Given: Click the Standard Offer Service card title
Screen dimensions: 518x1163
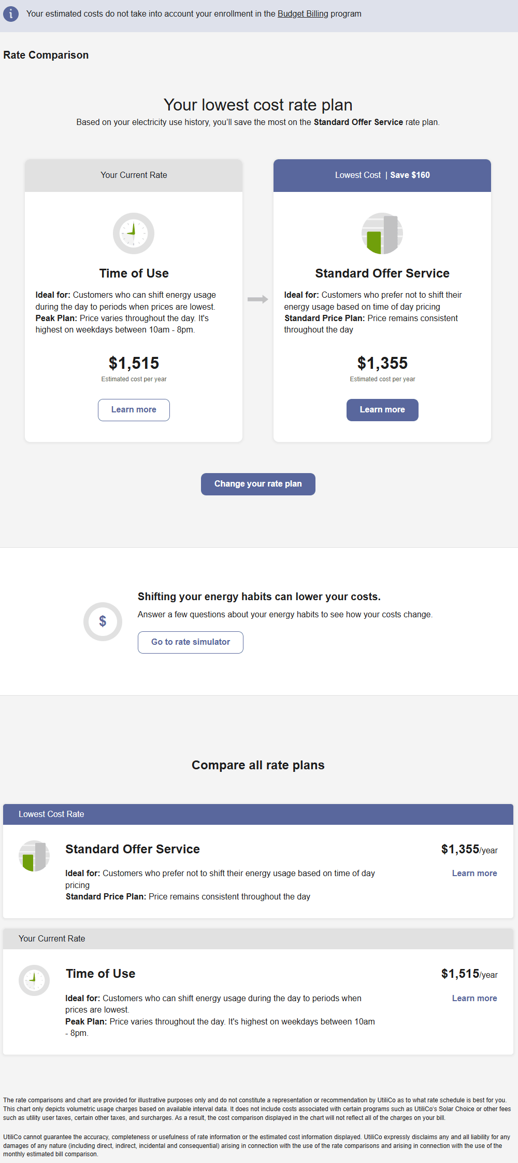Looking at the screenshot, I should click(x=382, y=273).
